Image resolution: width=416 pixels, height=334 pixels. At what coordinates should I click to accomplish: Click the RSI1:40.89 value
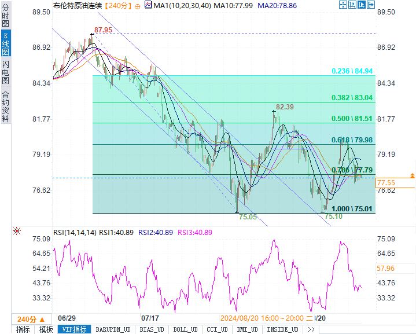pos(116,233)
